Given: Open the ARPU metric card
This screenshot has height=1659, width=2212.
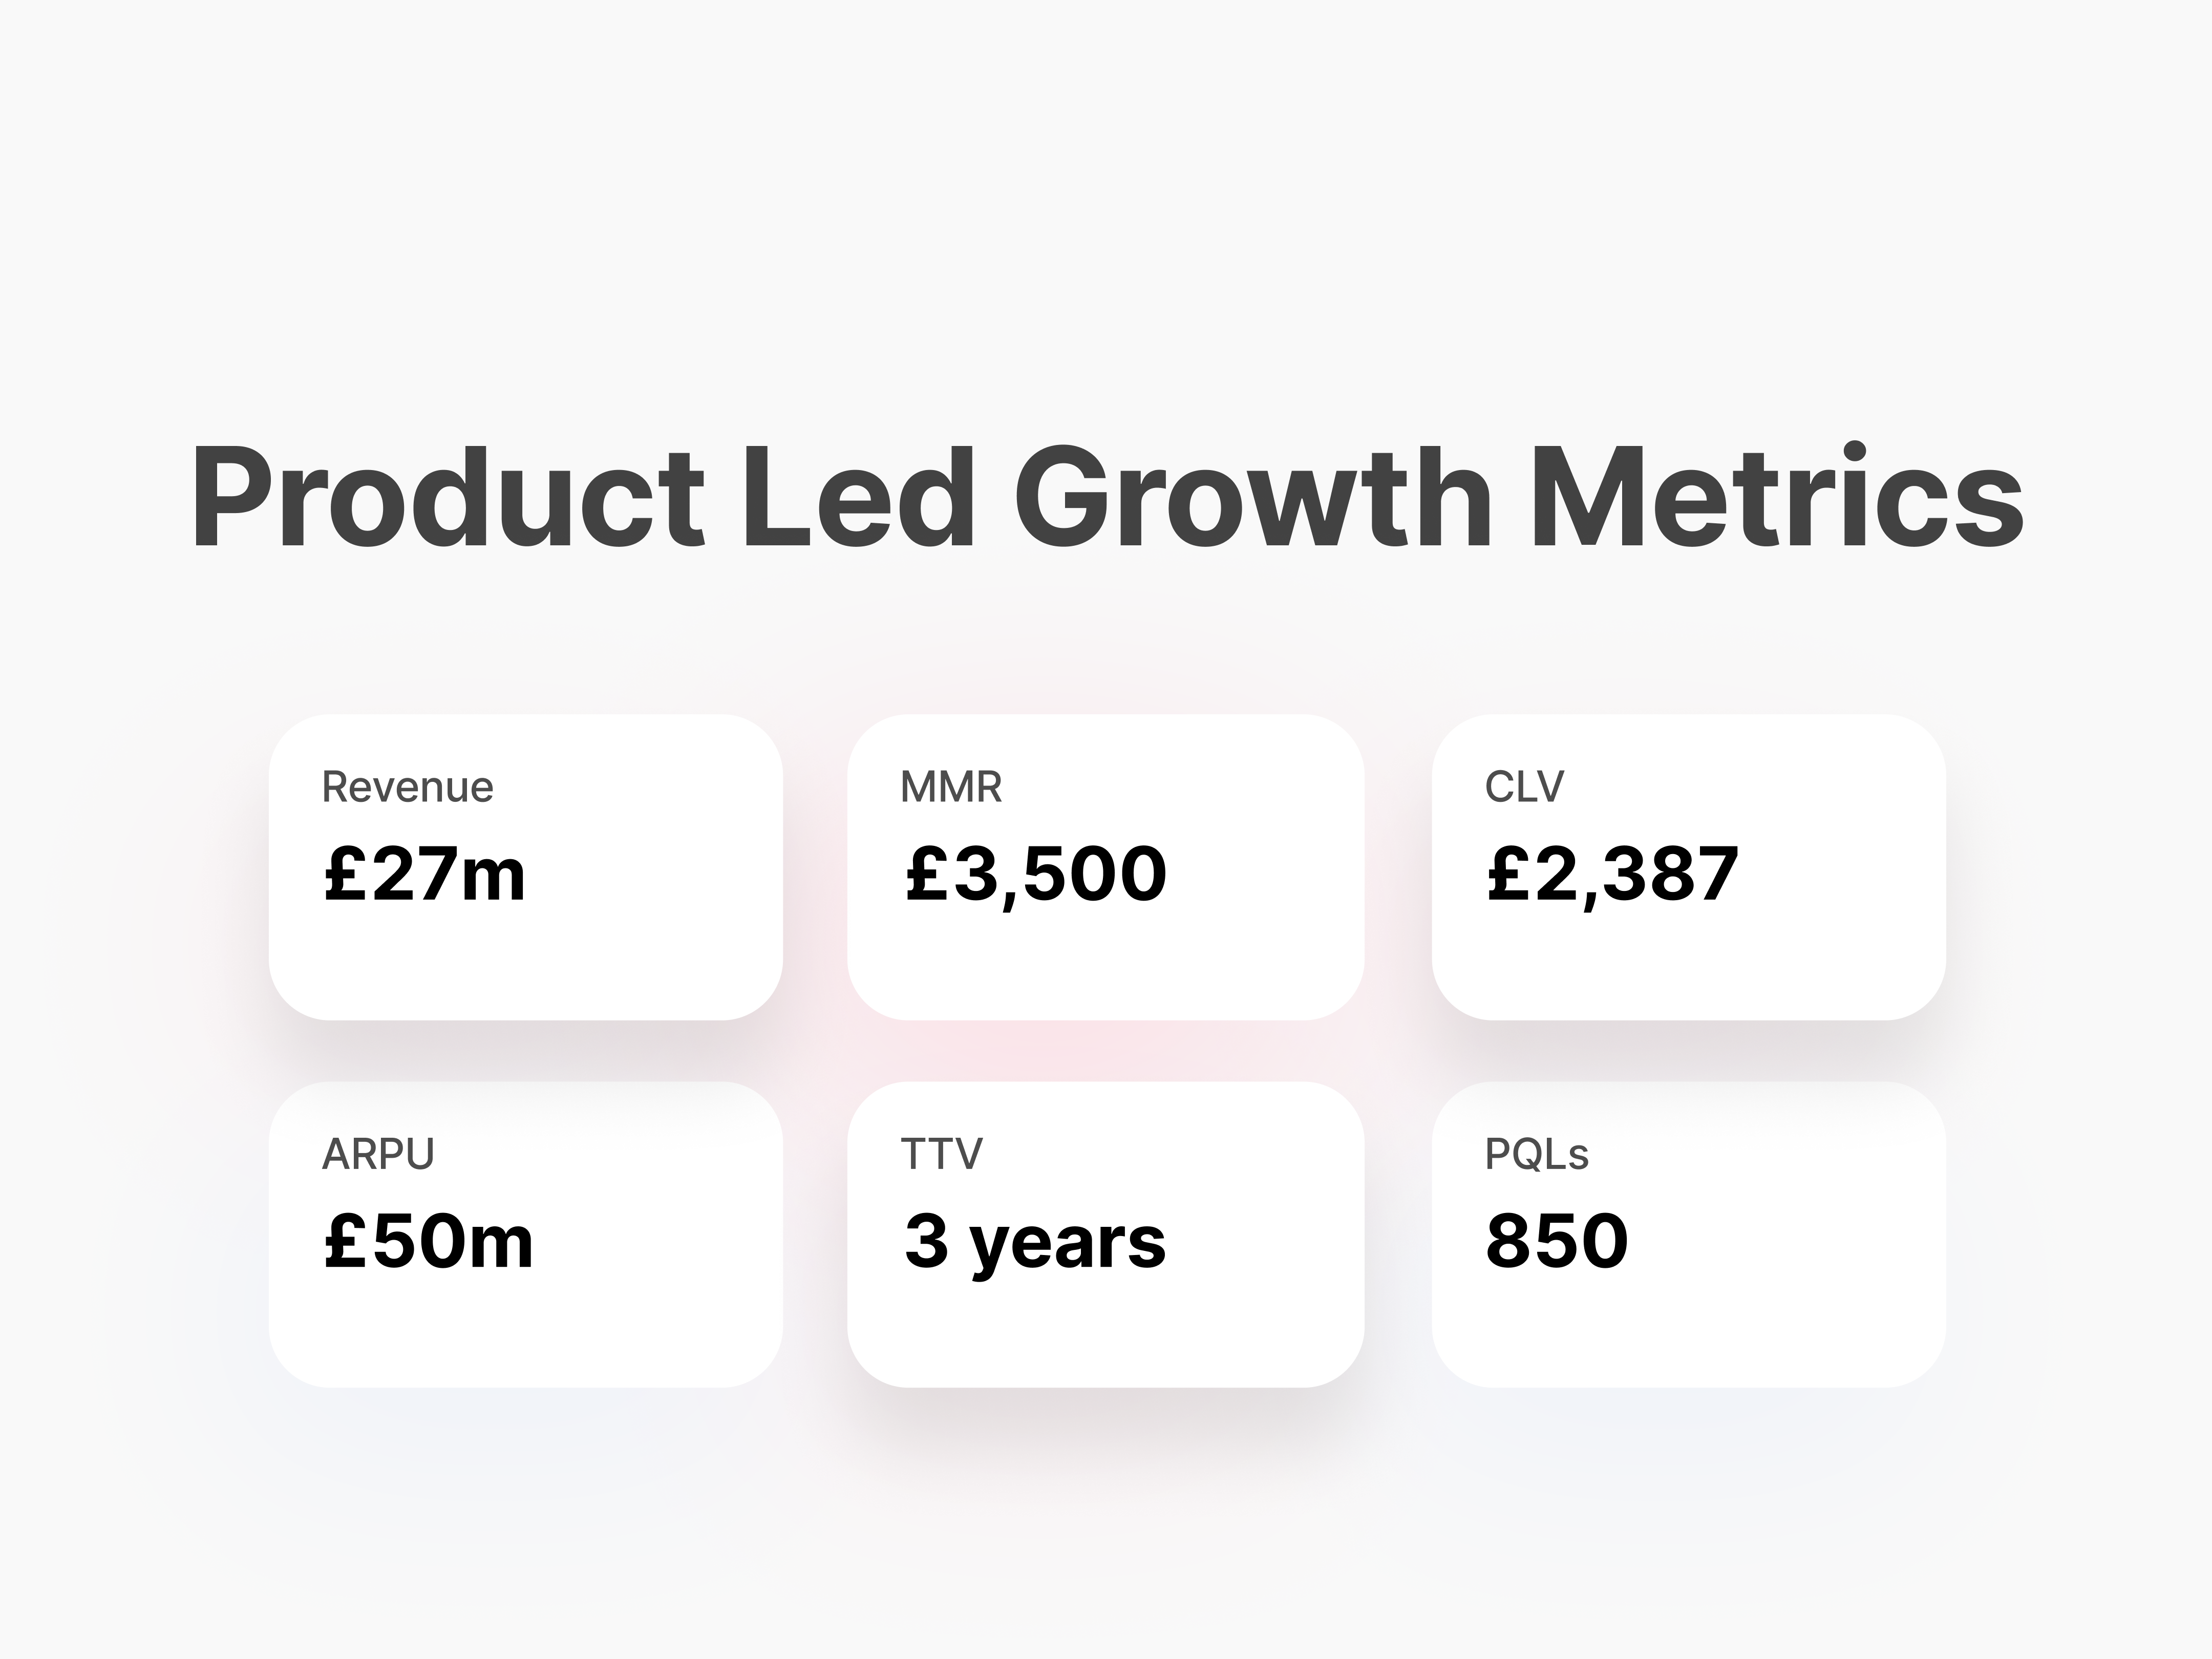Looking at the screenshot, I should tap(526, 1234).
